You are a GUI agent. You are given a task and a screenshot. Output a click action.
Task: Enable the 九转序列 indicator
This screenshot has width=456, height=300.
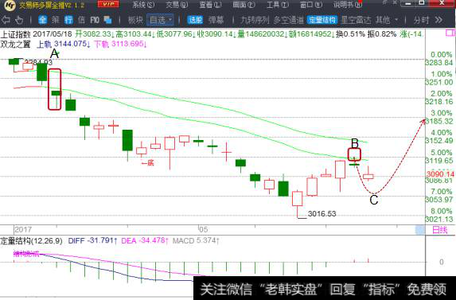[x=255, y=20]
